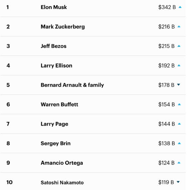Click the rank number 7 of Larry Page
192x190 pixels.
click(8, 124)
